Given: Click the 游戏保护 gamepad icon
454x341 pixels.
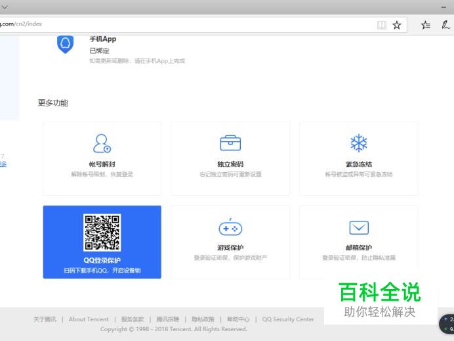Looking at the screenshot, I should point(230,227).
